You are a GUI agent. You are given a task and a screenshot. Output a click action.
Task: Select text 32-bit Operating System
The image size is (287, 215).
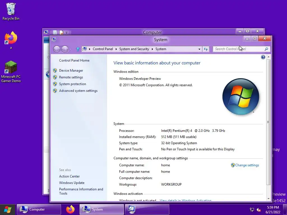pyautogui.click(x=179, y=143)
